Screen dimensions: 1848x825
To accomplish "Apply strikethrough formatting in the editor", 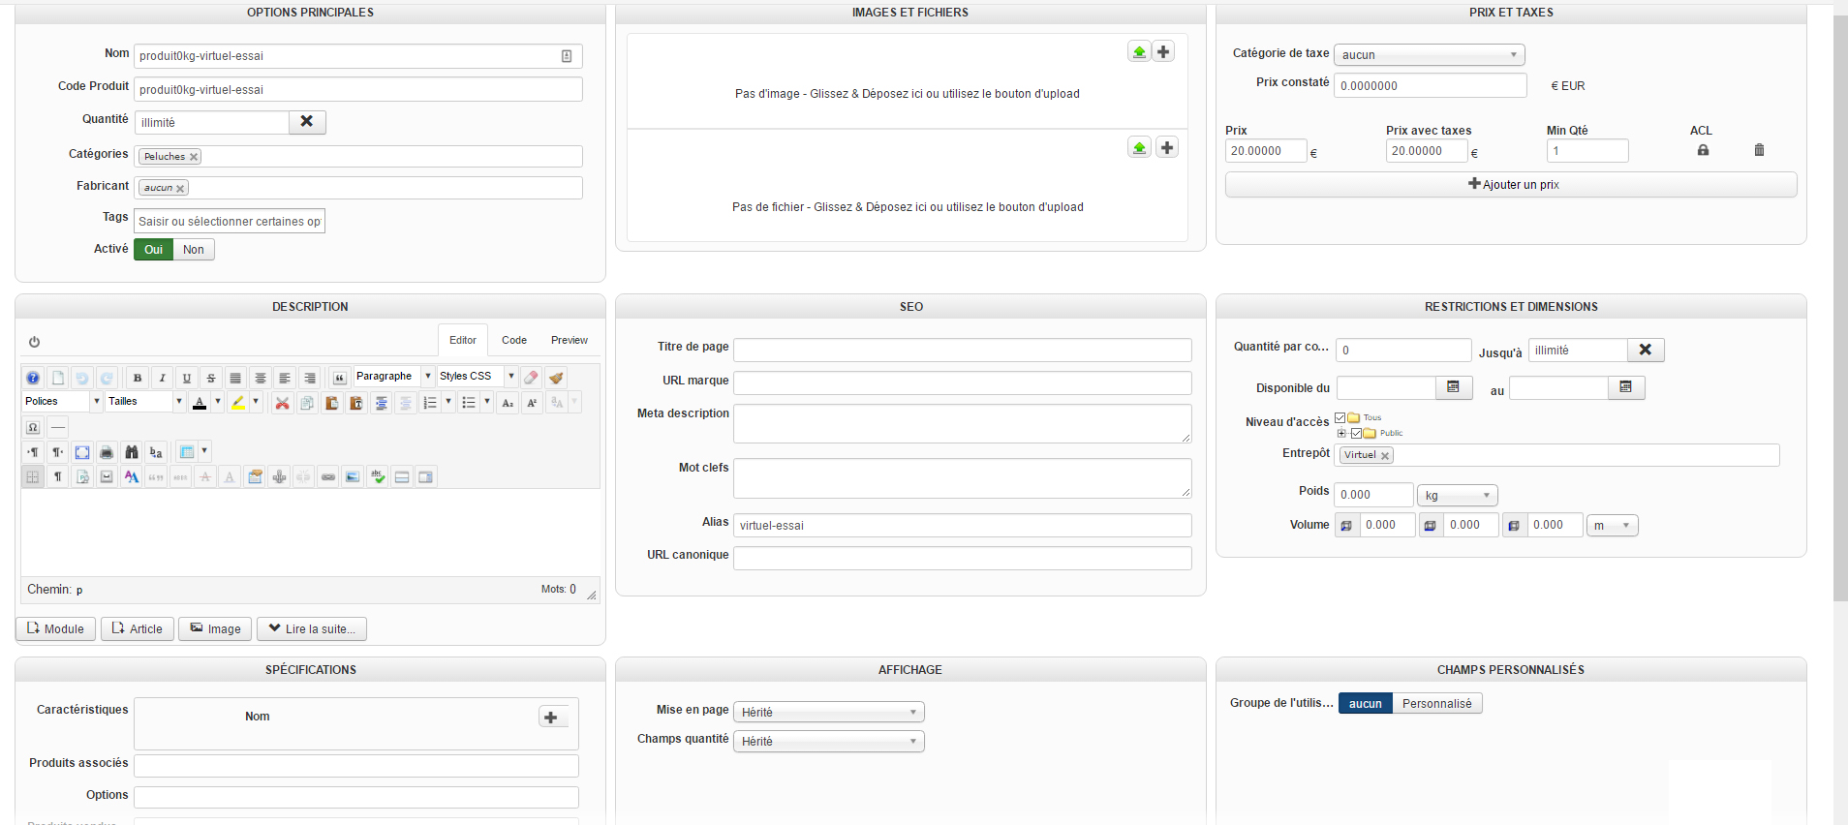I will 211,378.
